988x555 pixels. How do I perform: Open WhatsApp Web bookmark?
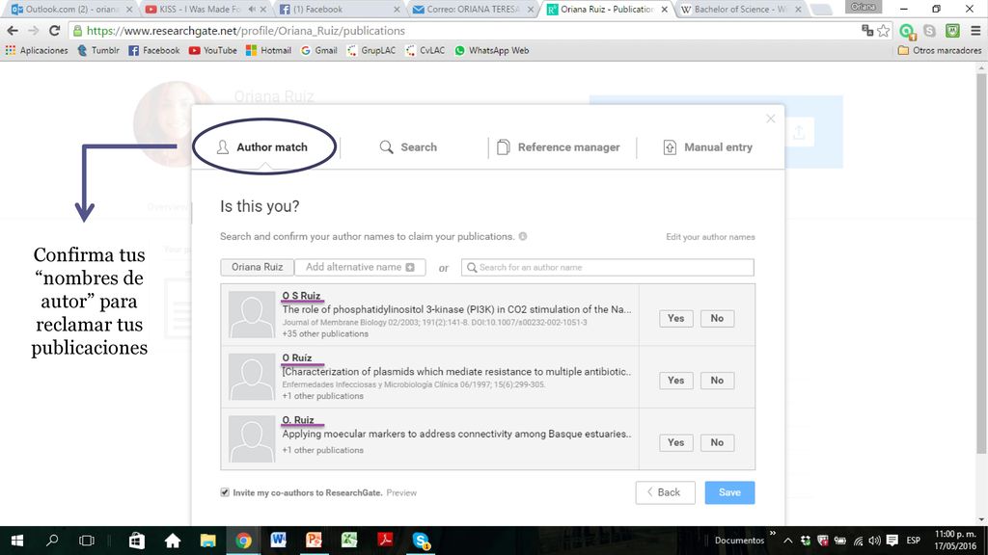tap(491, 50)
